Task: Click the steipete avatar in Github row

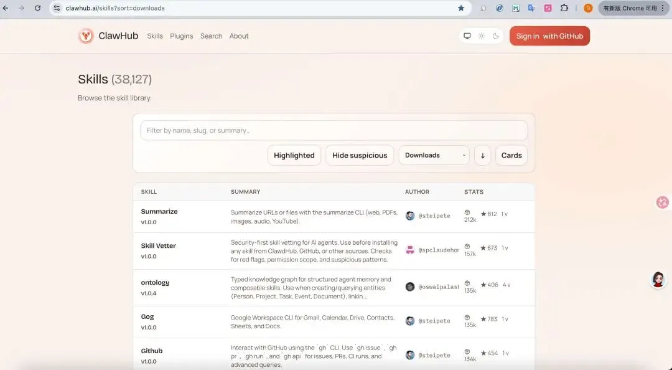Action: point(410,355)
